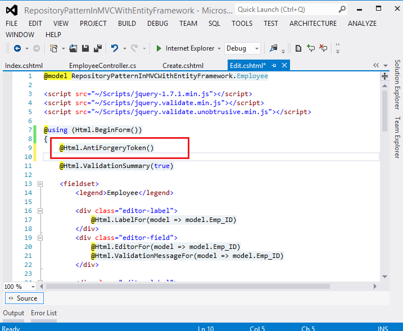Click the Source view button
The height and width of the screenshot is (331, 403).
(24, 298)
